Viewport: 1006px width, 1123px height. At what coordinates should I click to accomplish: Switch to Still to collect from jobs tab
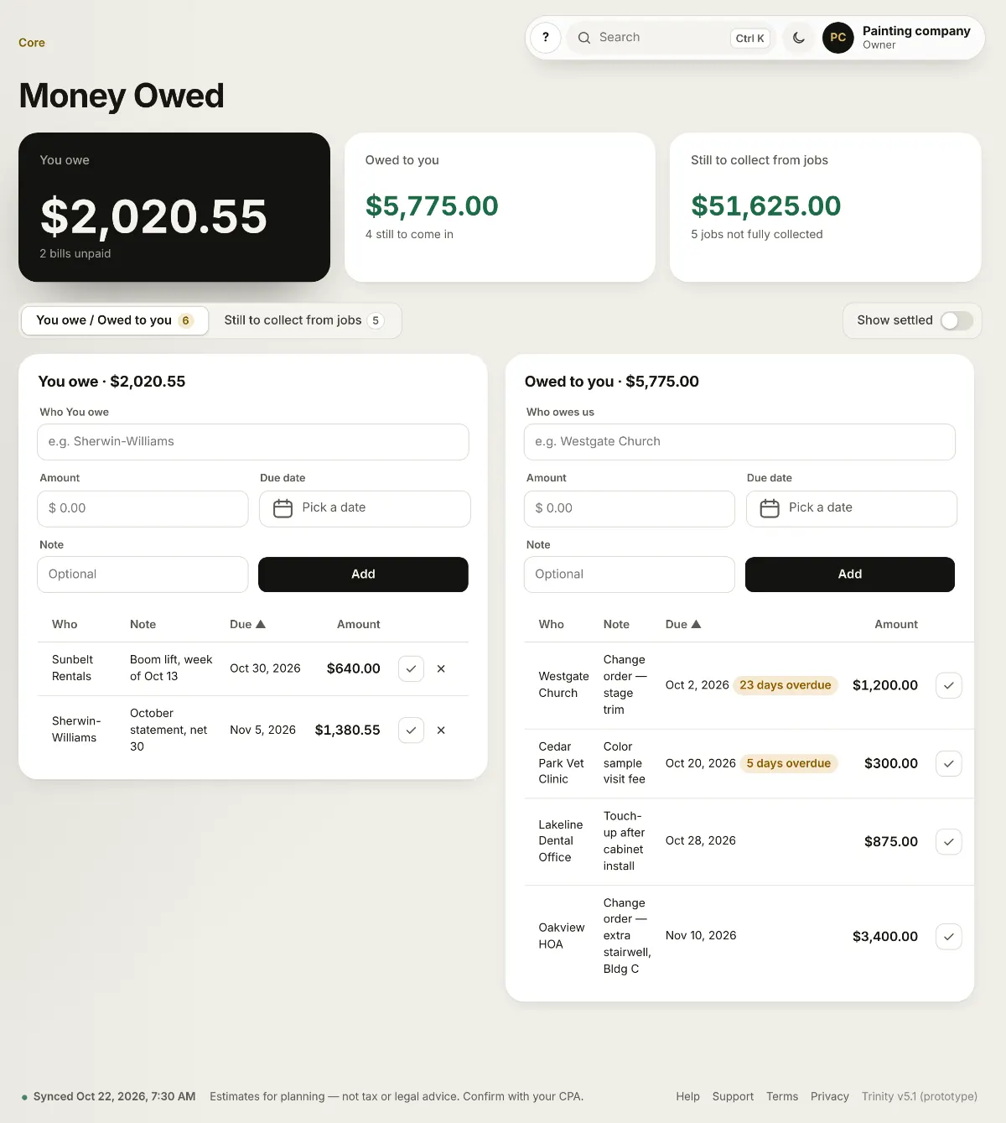[303, 320]
